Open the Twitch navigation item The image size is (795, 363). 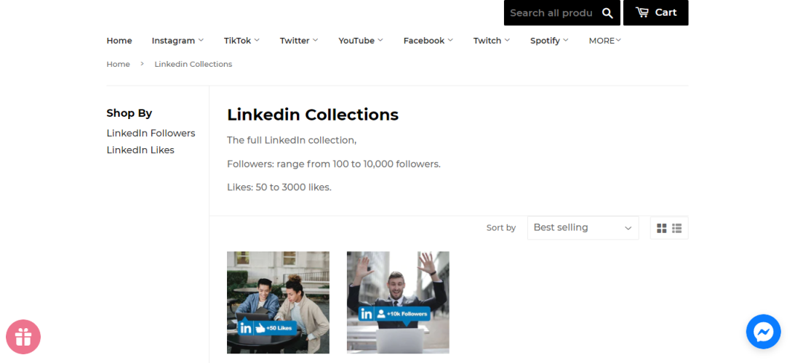tap(491, 41)
